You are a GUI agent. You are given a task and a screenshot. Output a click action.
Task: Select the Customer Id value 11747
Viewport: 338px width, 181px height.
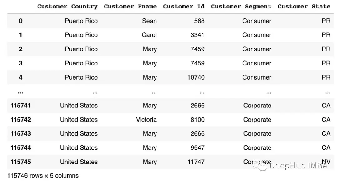coord(196,162)
